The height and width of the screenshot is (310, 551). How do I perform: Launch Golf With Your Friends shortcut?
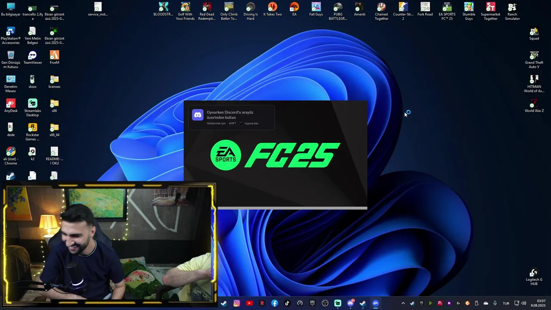(185, 12)
